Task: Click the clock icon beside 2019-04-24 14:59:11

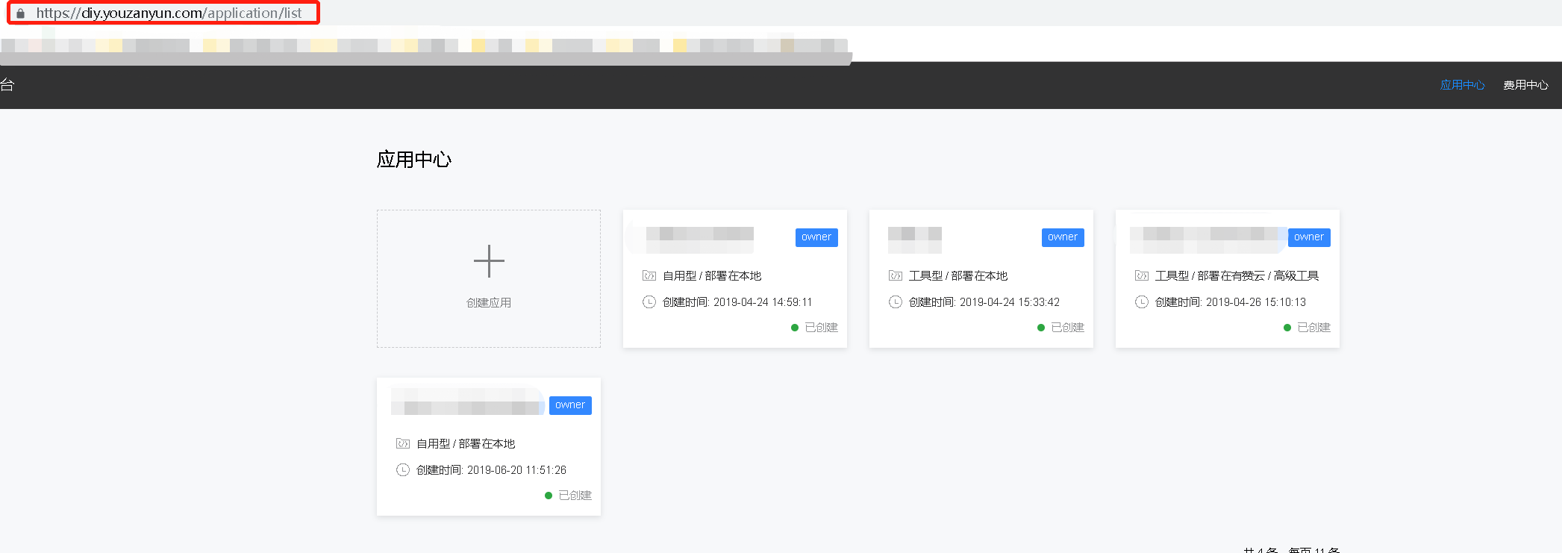Action: 649,302
